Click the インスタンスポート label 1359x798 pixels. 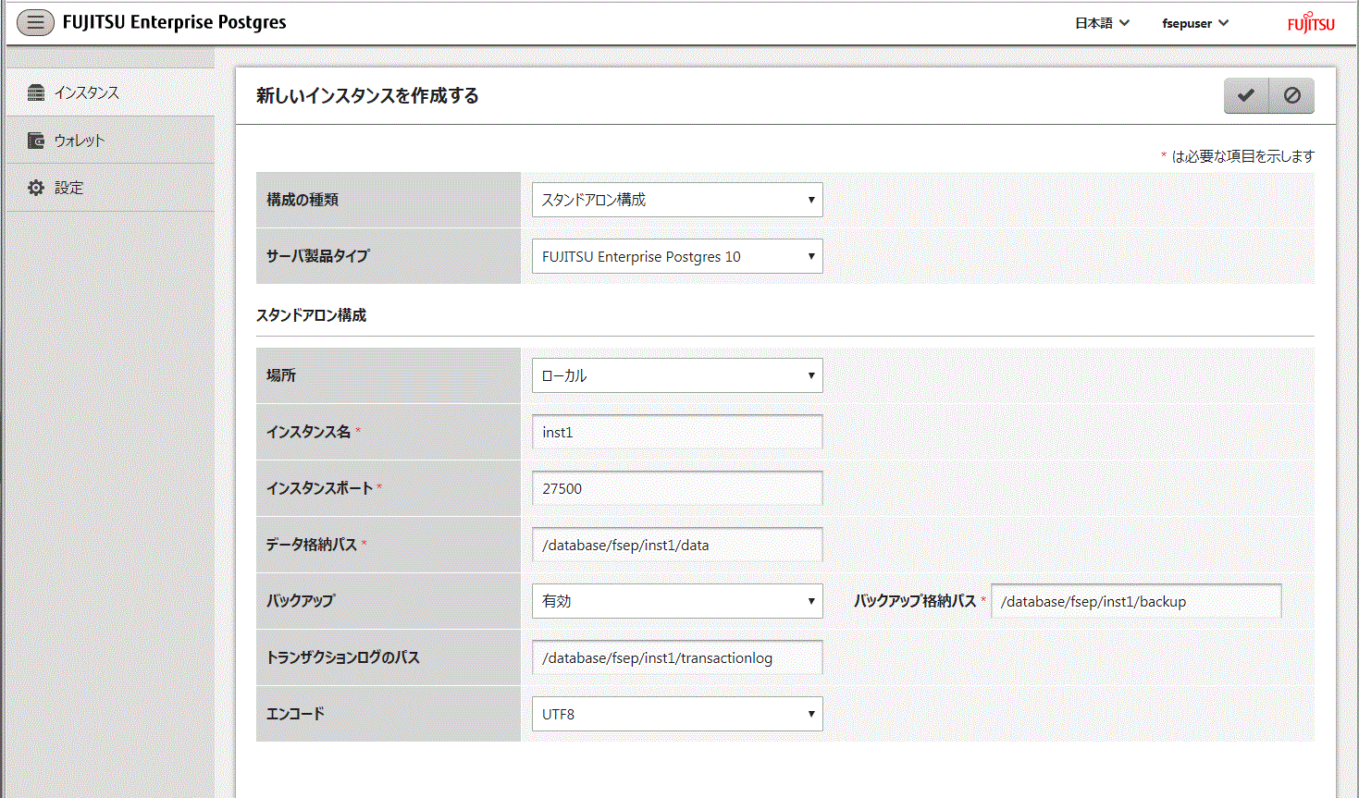[x=320, y=488]
